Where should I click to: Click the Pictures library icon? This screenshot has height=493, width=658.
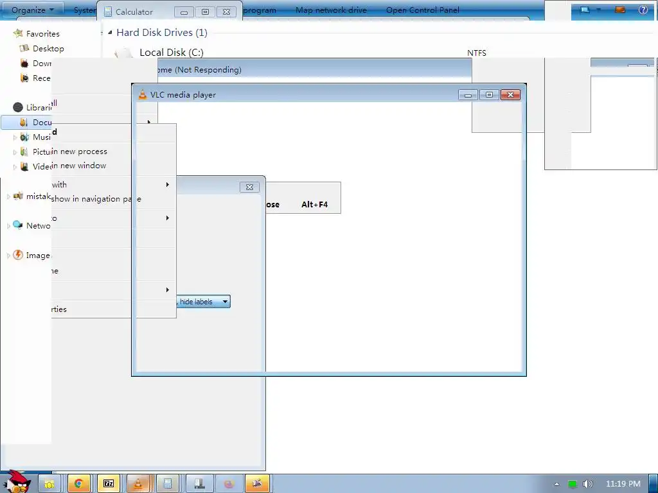pyautogui.click(x=24, y=151)
